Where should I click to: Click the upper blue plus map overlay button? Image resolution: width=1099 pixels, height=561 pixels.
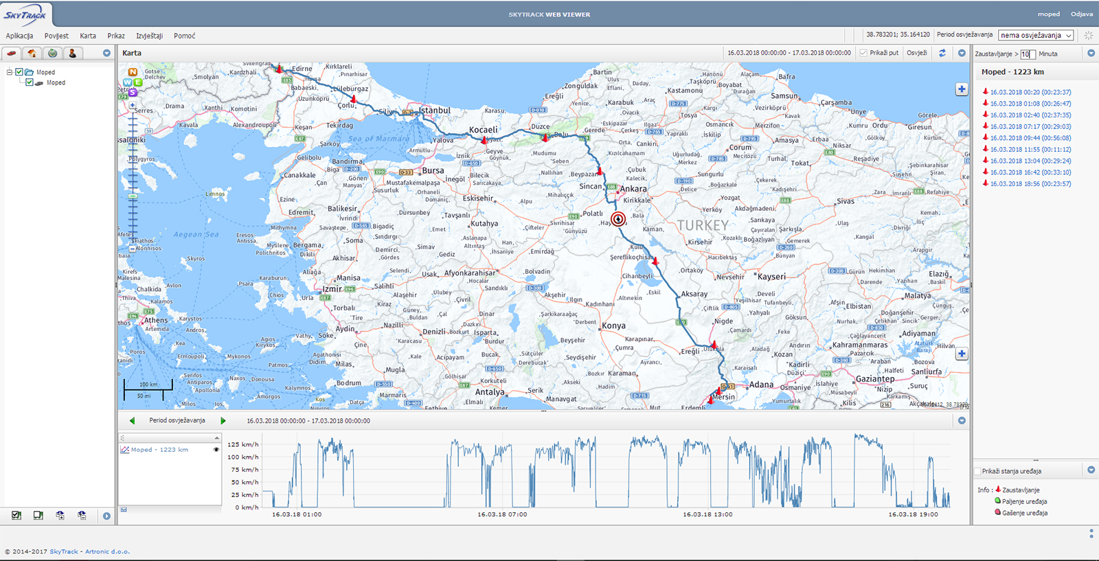click(x=962, y=89)
